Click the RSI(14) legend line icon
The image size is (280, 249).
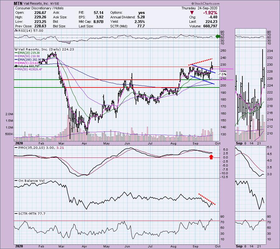(16, 31)
